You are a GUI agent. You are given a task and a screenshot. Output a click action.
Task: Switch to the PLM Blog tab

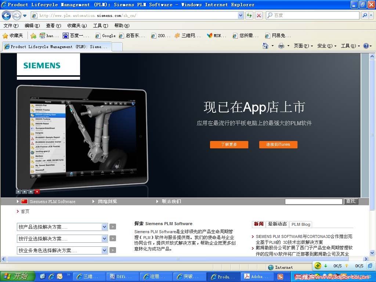301,224
